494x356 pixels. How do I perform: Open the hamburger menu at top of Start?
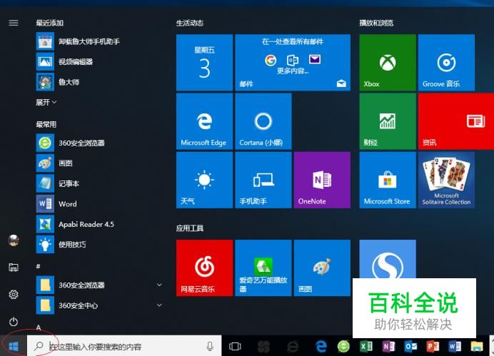(x=14, y=23)
